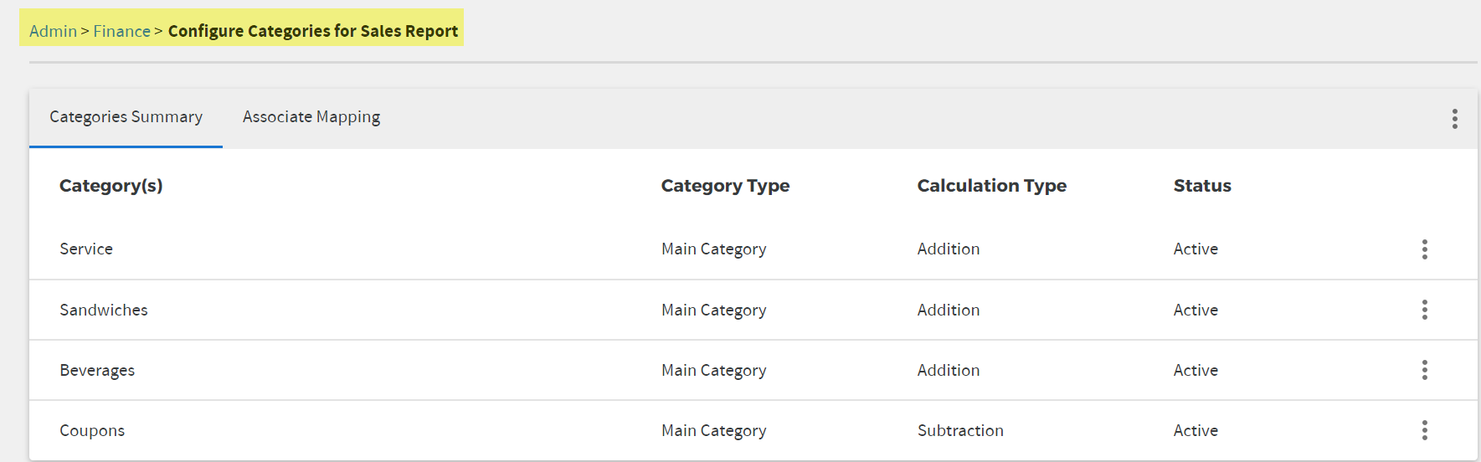Screen dimensions: 1481x462
Task: Click Subtraction in the Coupons row
Action: [x=960, y=430]
